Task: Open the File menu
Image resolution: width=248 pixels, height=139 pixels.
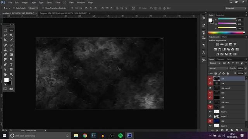Action: pos(10,3)
